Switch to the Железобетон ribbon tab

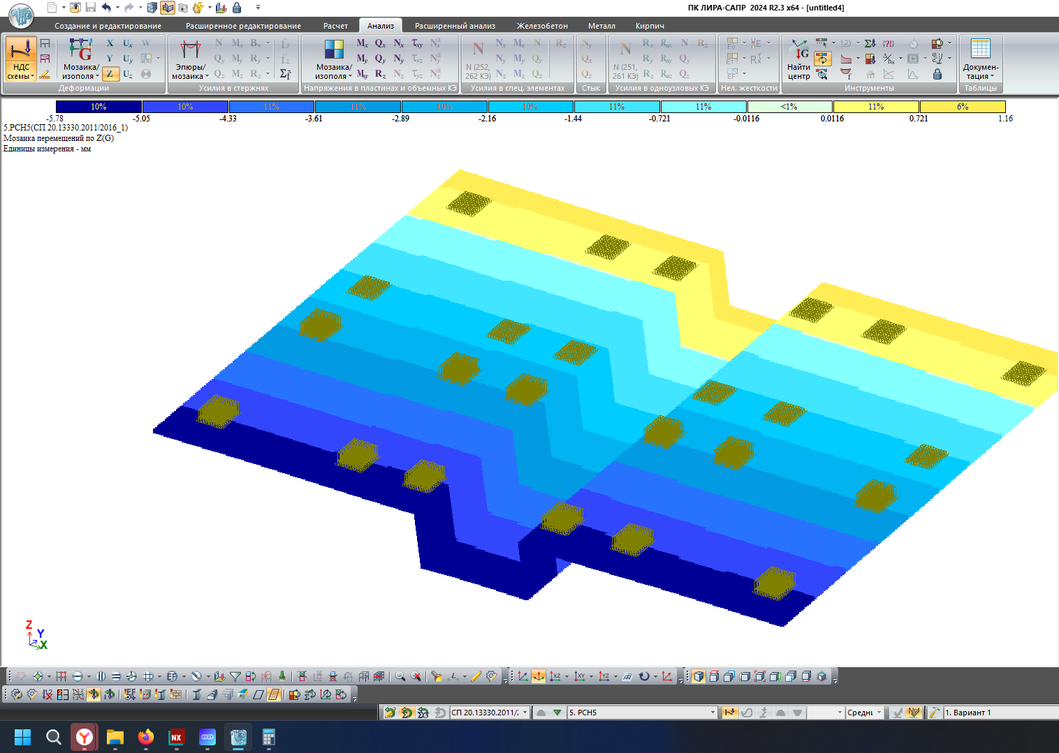542,26
